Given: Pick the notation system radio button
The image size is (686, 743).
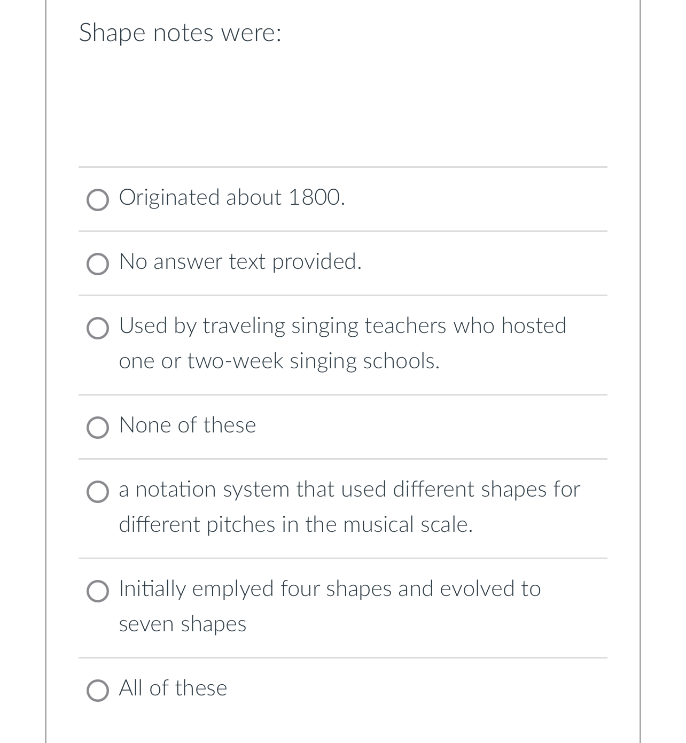Looking at the screenshot, I should click(x=98, y=492).
